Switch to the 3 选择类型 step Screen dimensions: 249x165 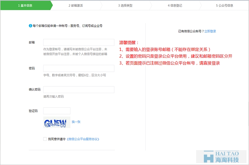point(125,5)
